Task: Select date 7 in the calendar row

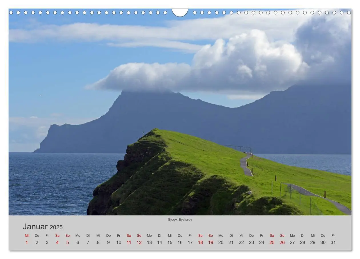Action: coord(88,242)
